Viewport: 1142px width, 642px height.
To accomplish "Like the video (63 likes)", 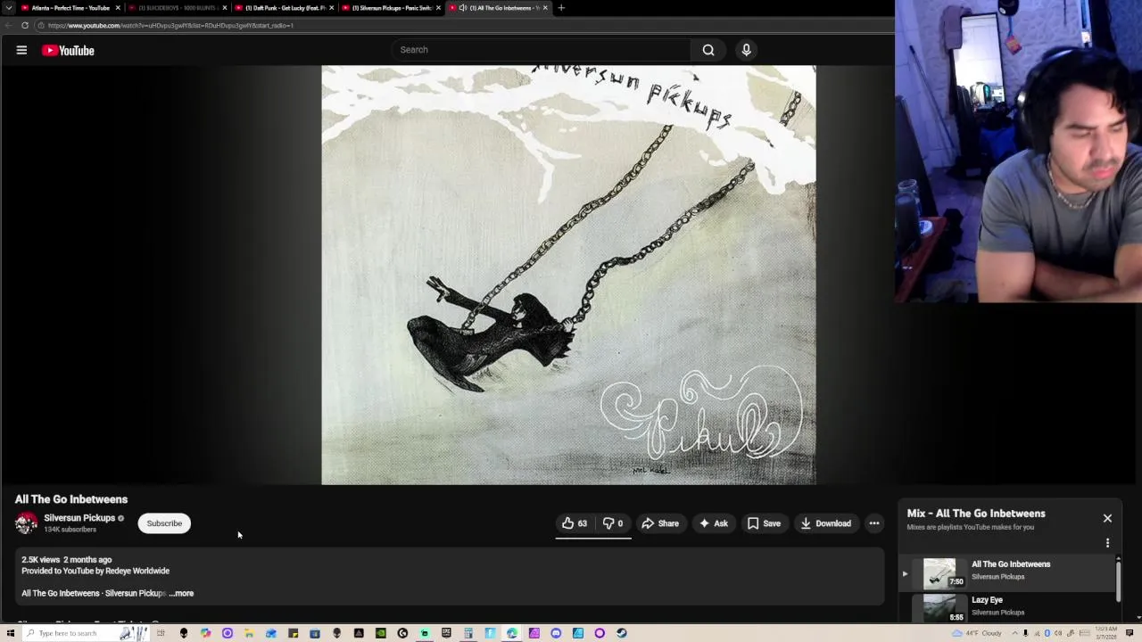I will tap(575, 523).
